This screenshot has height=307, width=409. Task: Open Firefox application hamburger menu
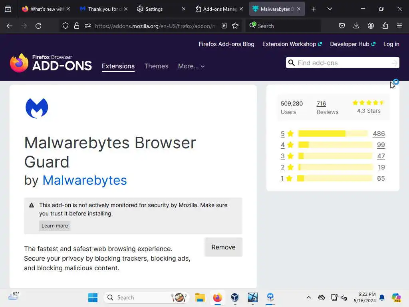399,26
